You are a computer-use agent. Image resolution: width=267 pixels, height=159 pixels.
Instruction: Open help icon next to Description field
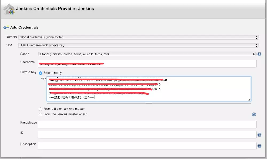259,146
